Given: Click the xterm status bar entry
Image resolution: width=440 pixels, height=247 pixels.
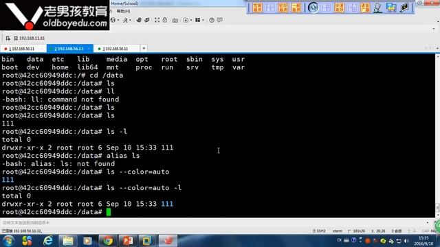Looking at the screenshot, I should [338, 231].
